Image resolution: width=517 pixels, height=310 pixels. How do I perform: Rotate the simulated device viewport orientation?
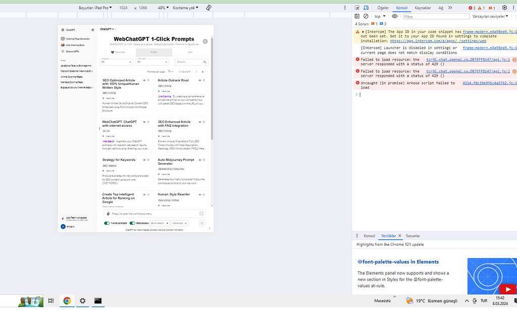click(209, 7)
